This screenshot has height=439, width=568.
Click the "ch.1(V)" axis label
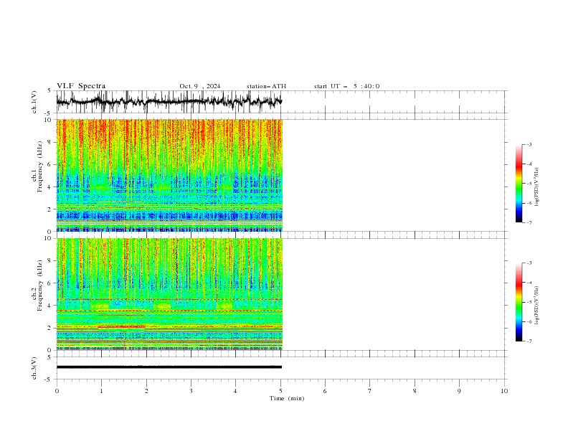pyautogui.click(x=34, y=102)
